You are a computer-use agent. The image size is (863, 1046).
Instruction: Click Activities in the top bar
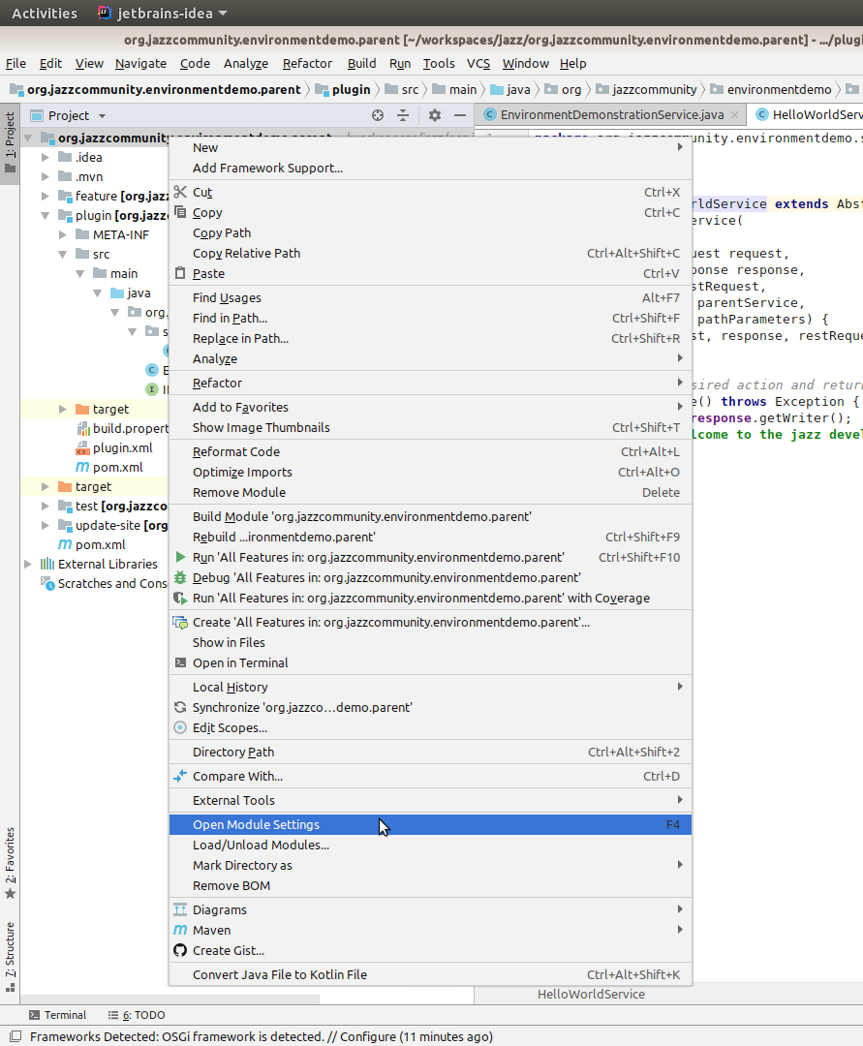44,13
